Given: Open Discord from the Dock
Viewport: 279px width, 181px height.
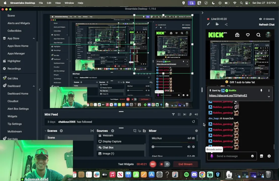Looking at the screenshot, I should pos(194,175).
